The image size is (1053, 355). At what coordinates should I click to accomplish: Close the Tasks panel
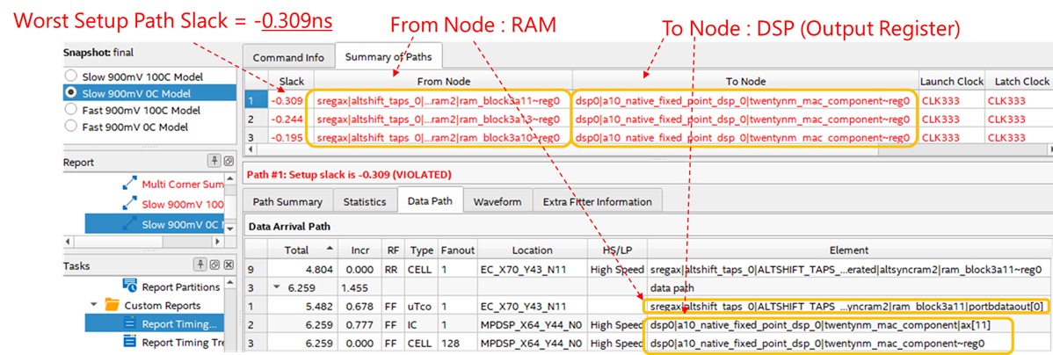[x=228, y=264]
